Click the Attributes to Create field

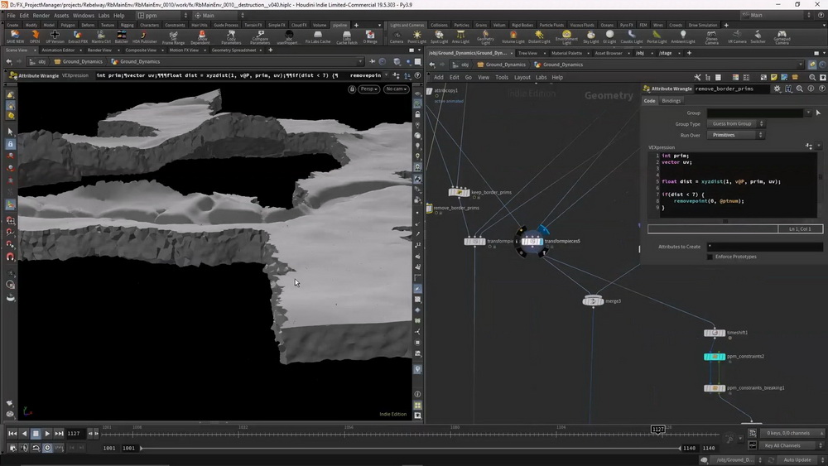764,247
